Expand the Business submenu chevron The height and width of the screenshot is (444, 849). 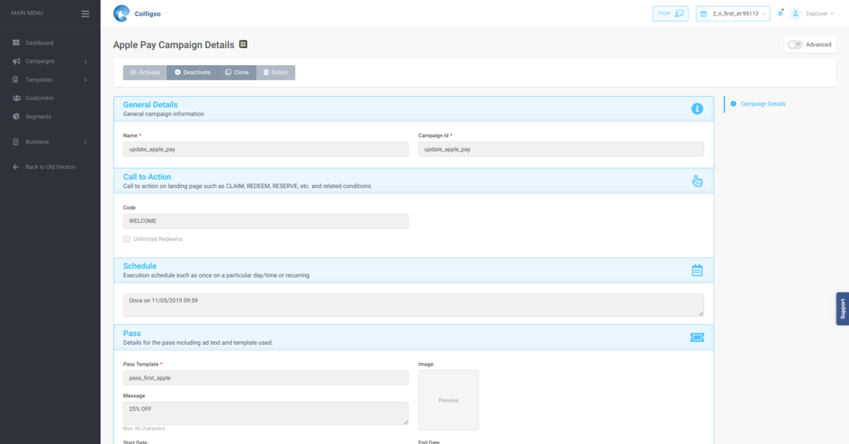pyautogui.click(x=85, y=142)
